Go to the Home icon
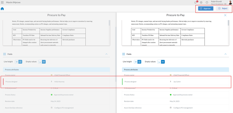This screenshot has height=113, width=233. 2,9
